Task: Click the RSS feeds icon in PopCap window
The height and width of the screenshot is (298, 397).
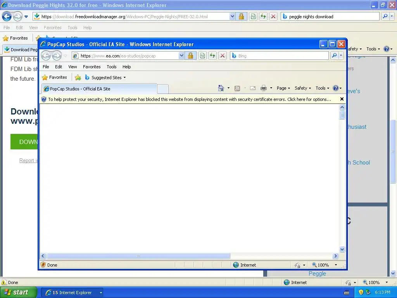Action: click(237, 88)
